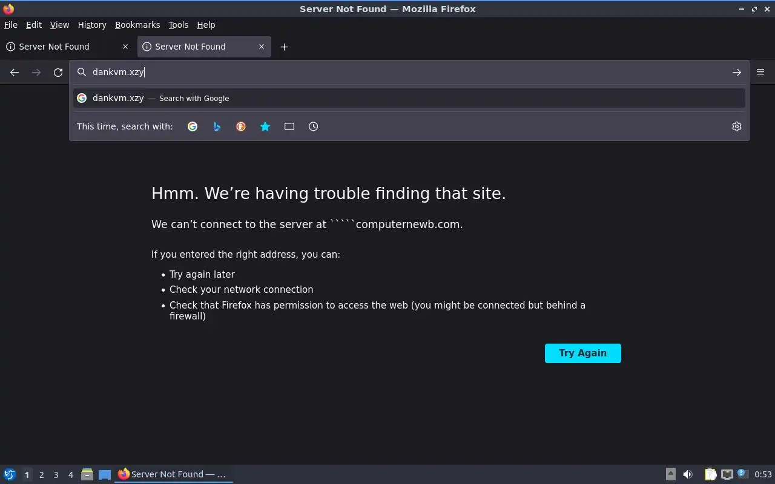Open the taskbar application launcher menu
The height and width of the screenshot is (484, 775).
click(x=10, y=474)
